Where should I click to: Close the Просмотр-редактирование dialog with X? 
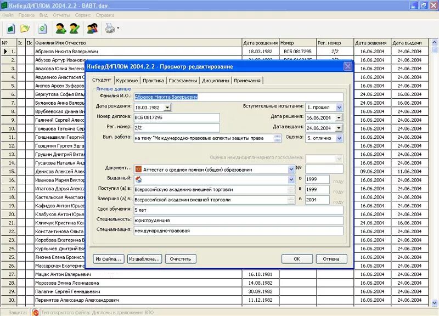347,66
